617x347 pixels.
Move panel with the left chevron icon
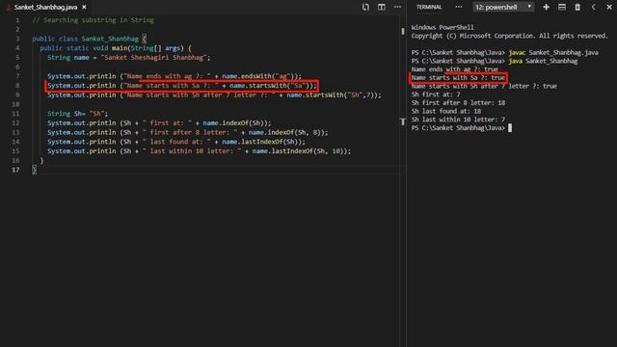click(x=594, y=7)
